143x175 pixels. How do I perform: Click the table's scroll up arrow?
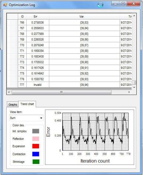click(134, 16)
